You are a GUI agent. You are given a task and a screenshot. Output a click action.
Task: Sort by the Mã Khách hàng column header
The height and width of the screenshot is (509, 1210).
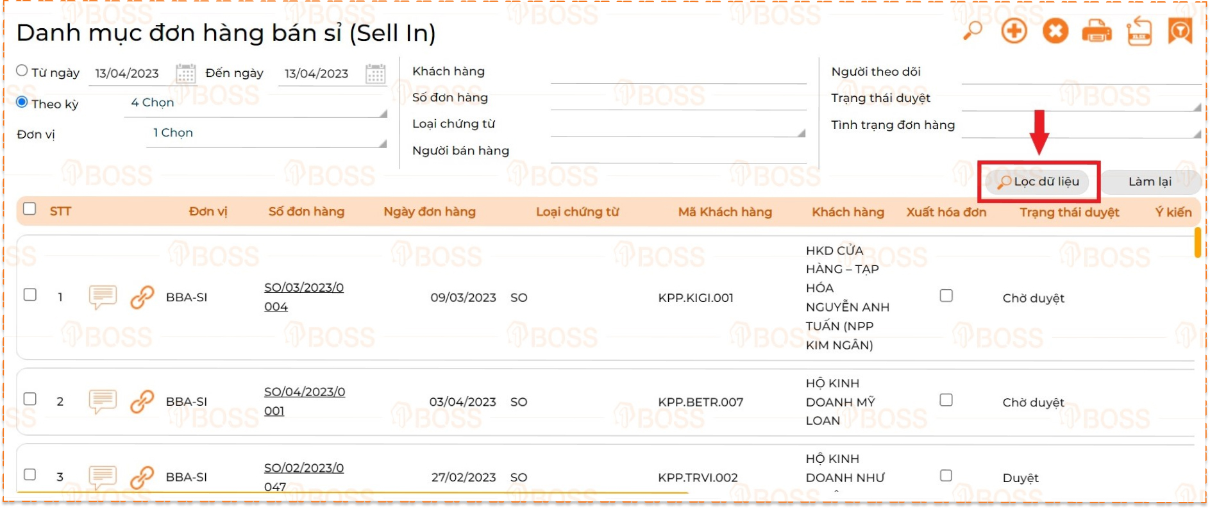point(725,212)
